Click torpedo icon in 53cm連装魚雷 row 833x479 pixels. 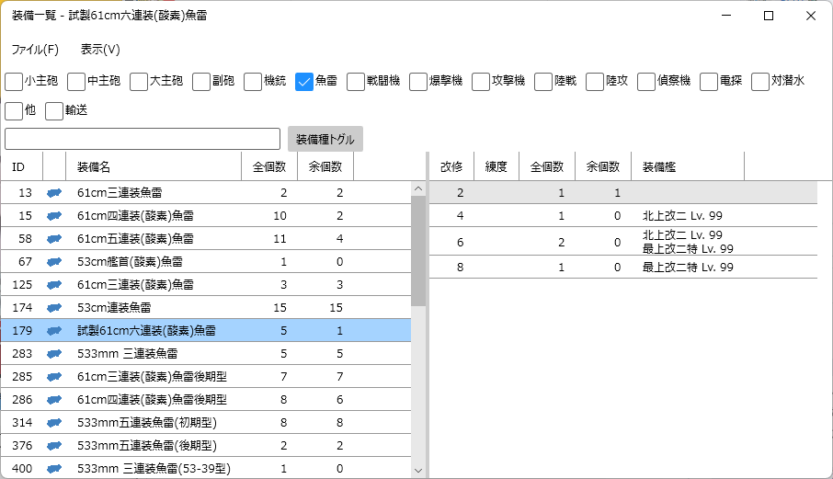54,307
